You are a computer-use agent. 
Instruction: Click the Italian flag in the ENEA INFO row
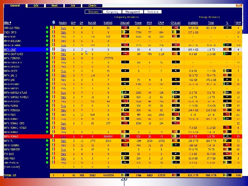pos(53,32)
